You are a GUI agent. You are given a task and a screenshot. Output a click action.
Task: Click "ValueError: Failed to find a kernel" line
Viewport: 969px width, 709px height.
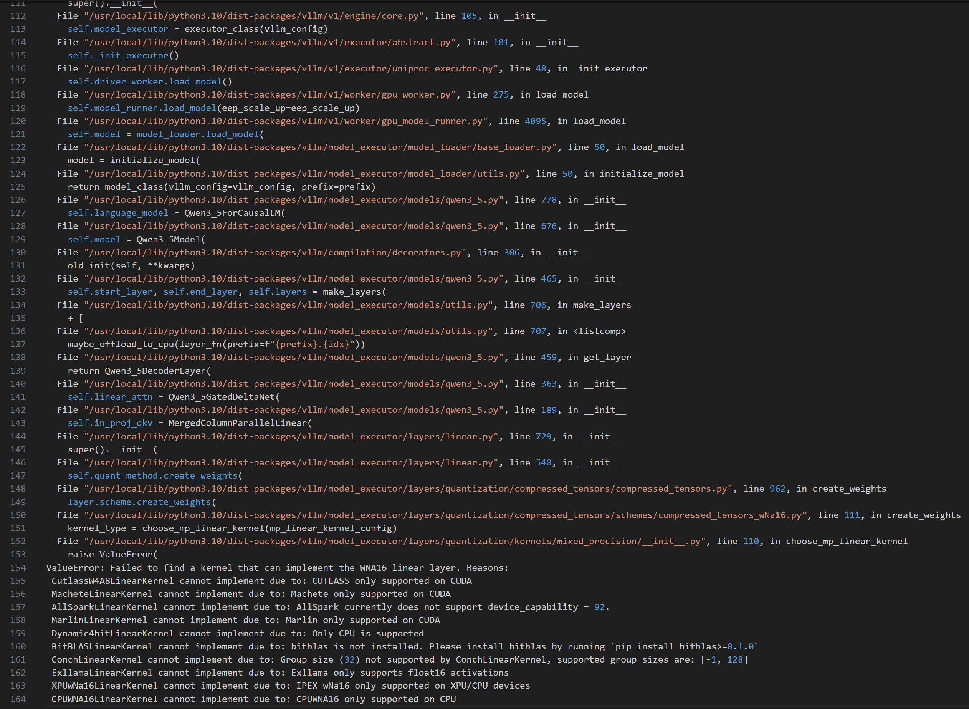[277, 568]
